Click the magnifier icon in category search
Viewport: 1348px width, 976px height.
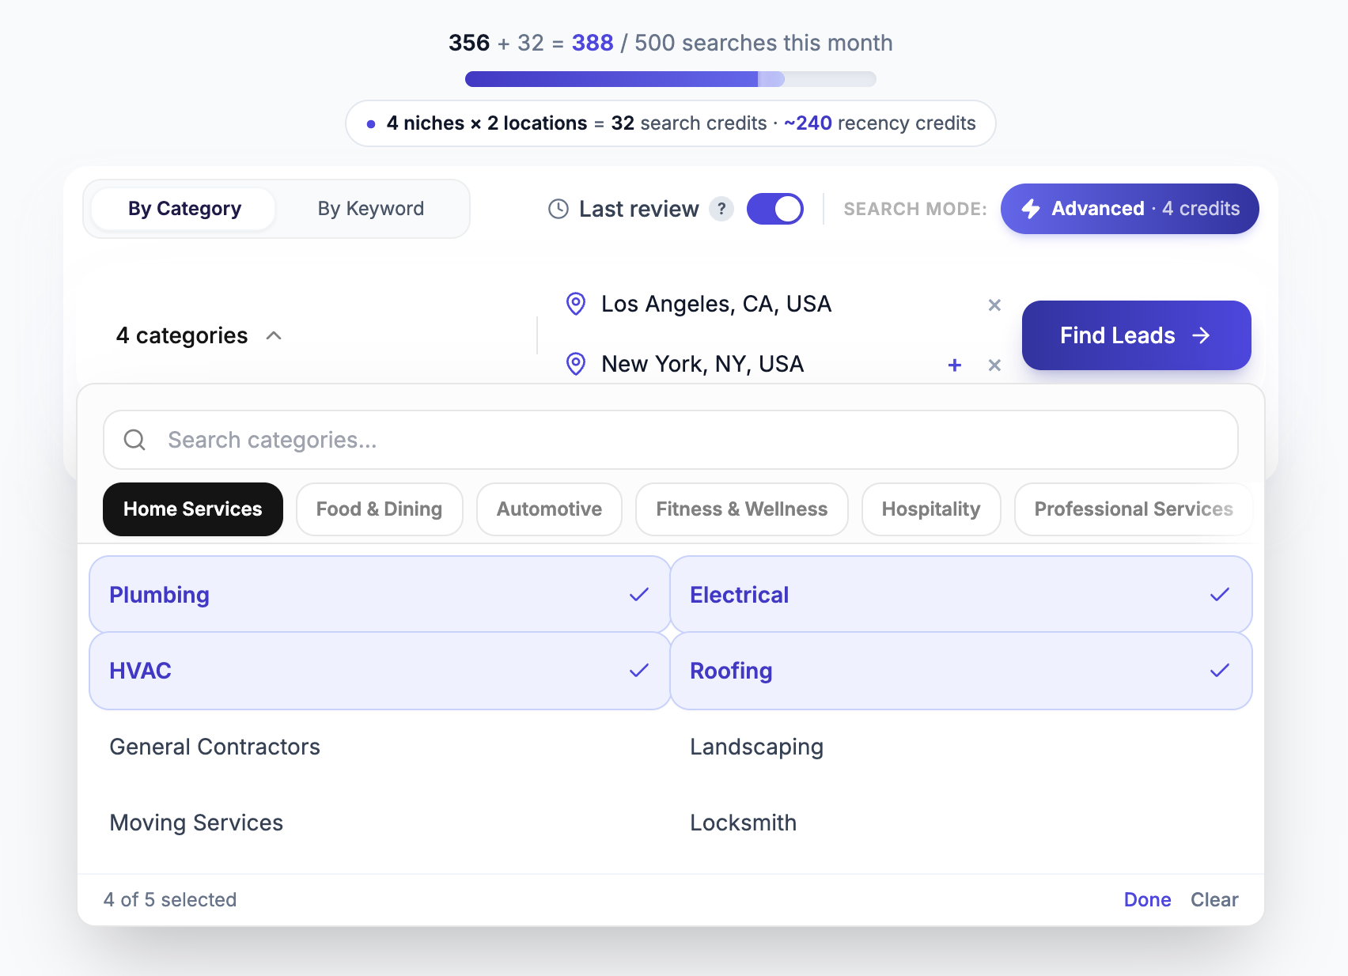(134, 440)
